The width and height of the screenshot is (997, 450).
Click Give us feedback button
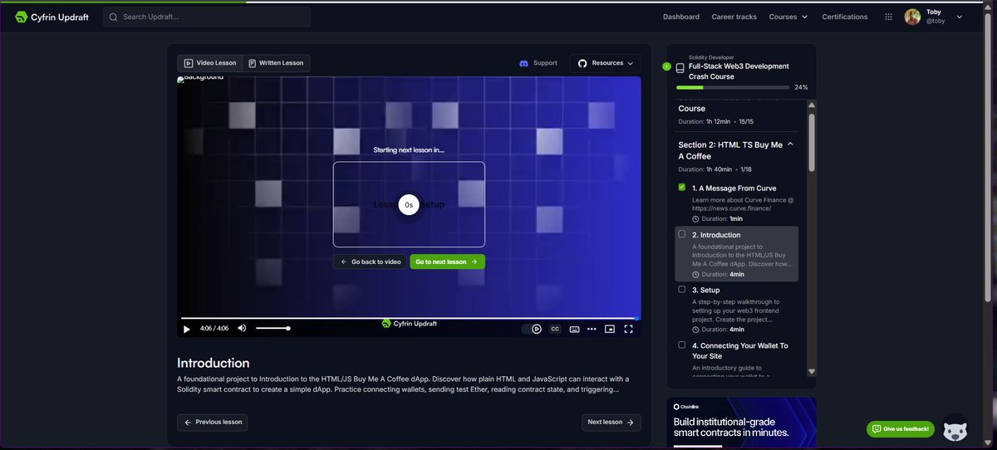(901, 429)
